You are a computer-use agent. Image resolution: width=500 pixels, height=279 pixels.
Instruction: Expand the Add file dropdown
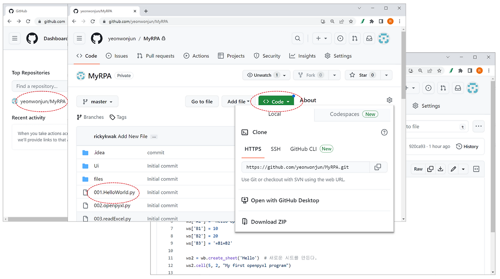(238, 102)
